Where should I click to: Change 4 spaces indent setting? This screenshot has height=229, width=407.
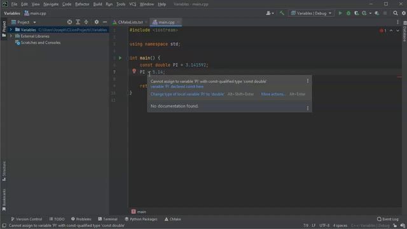[340, 226]
